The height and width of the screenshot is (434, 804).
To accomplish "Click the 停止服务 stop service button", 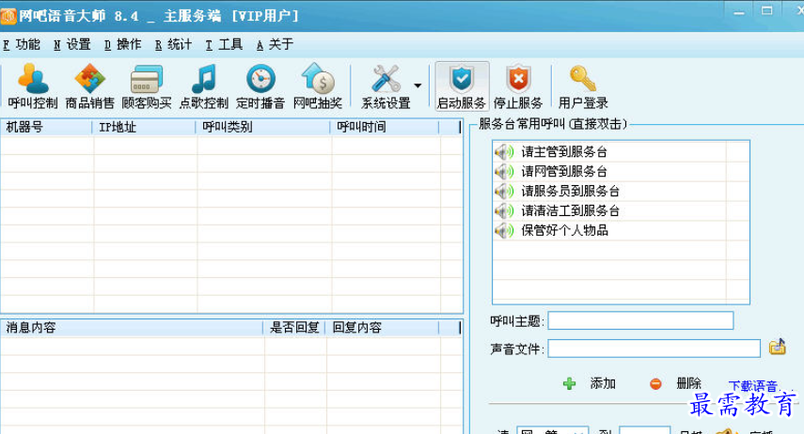I will point(518,86).
